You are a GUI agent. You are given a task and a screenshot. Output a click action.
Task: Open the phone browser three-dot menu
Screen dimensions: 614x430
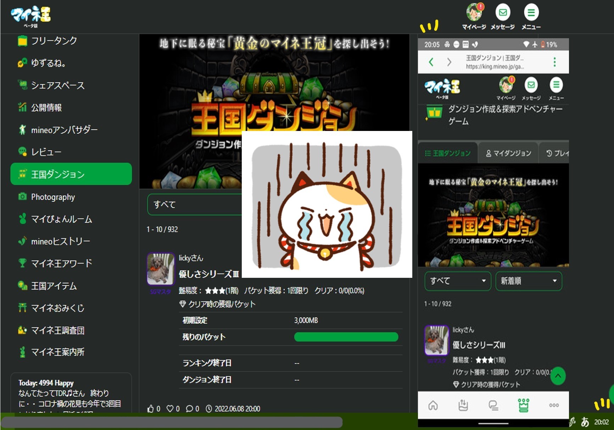(554, 62)
